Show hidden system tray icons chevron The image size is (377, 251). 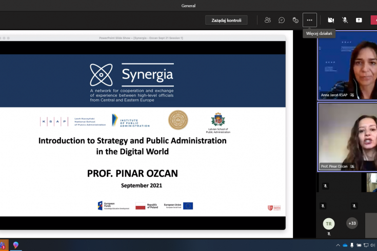[x=338, y=245]
